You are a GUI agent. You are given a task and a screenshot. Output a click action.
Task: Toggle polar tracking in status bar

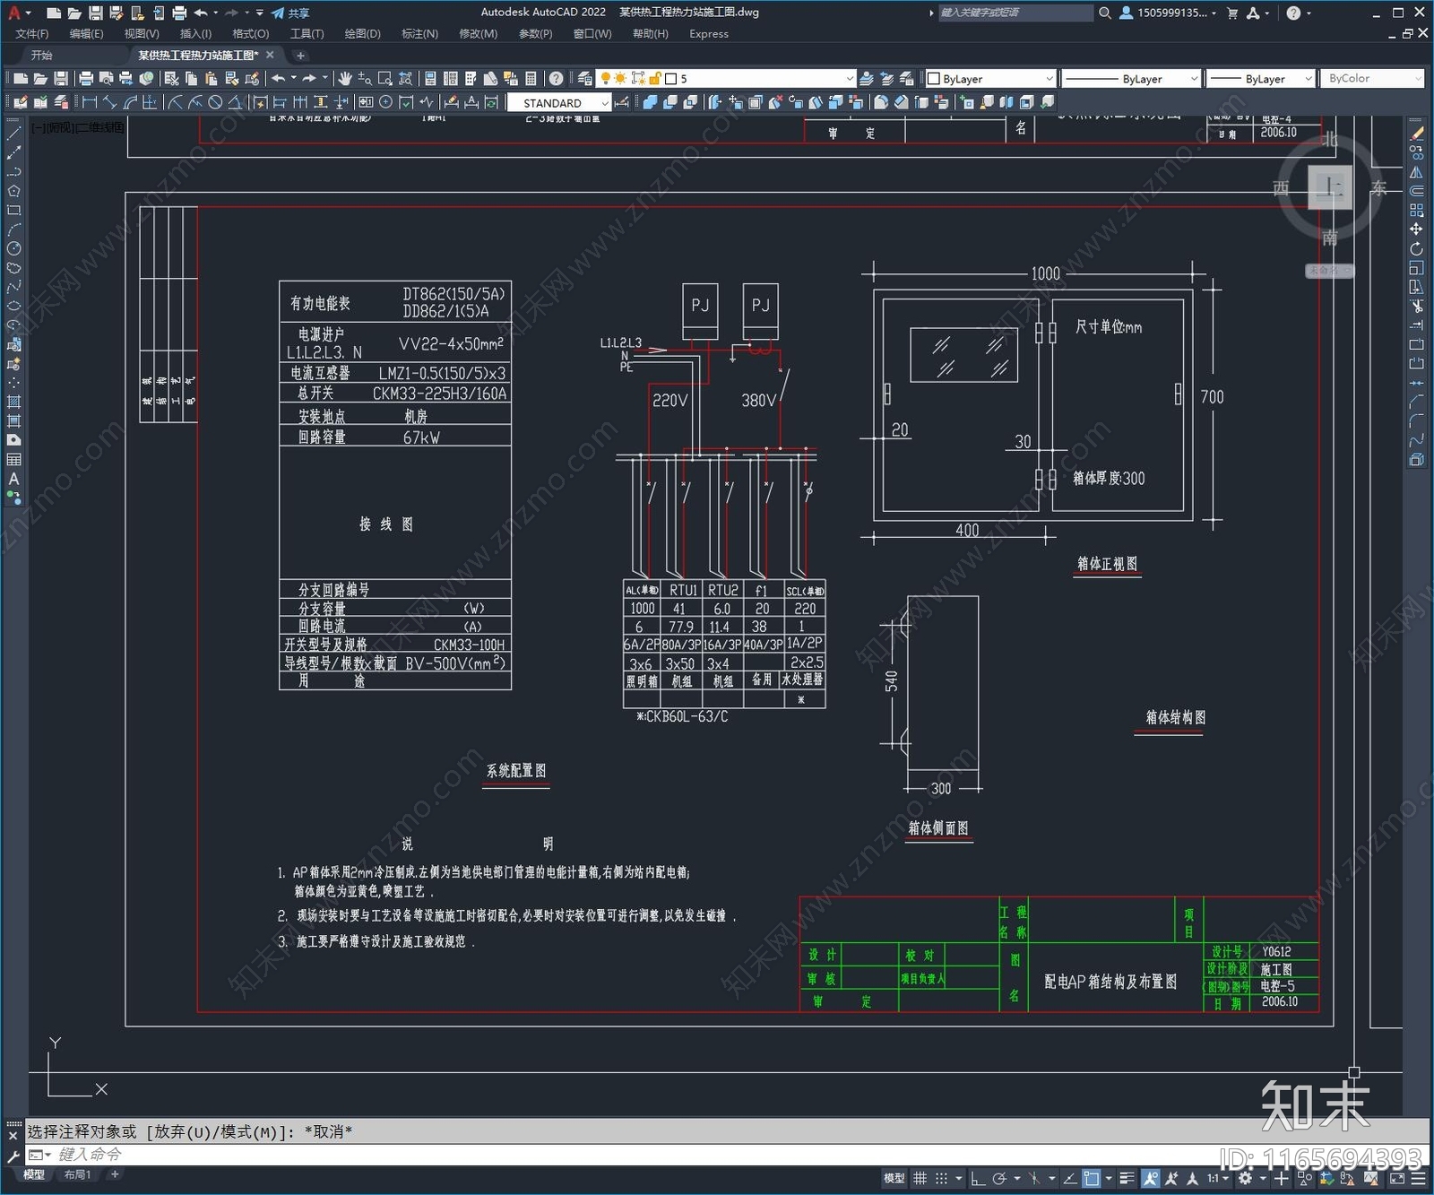999,1178
